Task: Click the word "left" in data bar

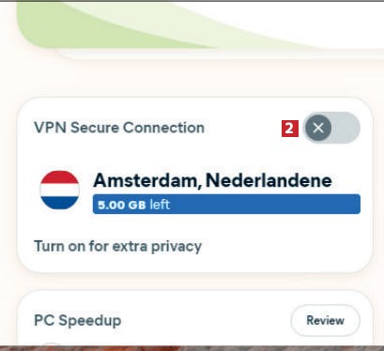Action: tap(160, 205)
